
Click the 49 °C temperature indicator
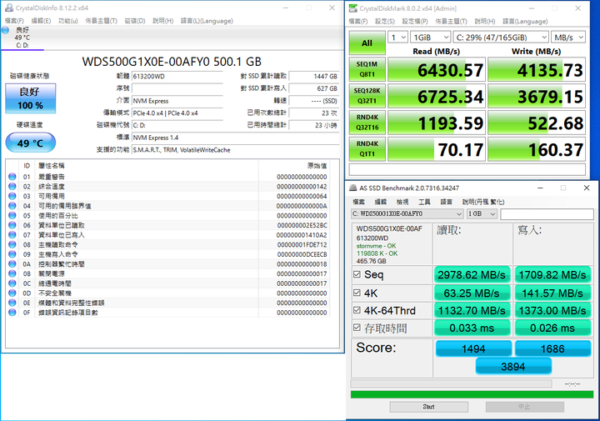(31, 143)
